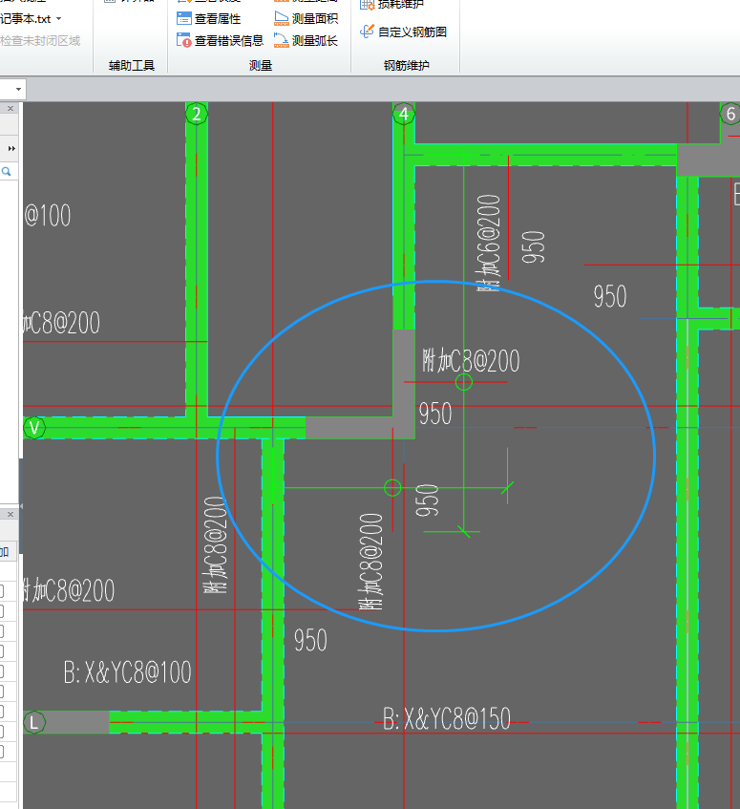Open 自定义钢筋图 custom rebar diagram
Screen dimensions: 740x809
pos(403,32)
